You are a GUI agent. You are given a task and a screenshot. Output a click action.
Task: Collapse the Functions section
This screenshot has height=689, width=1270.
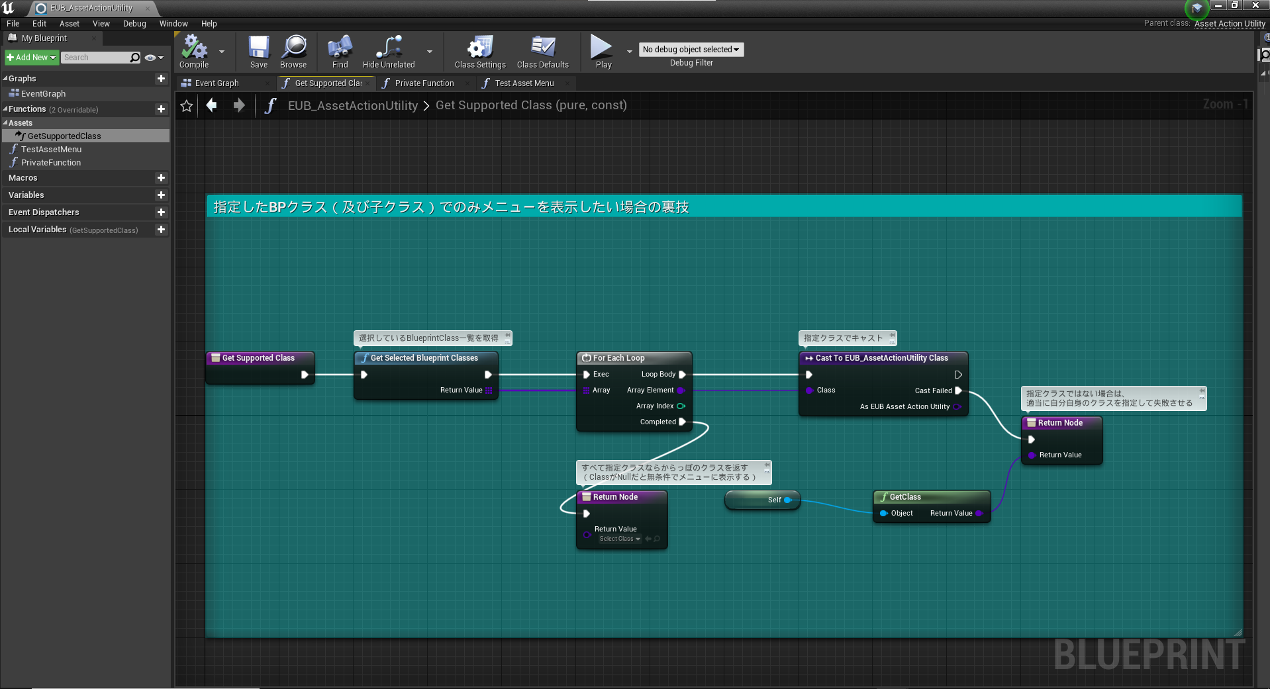(5, 109)
